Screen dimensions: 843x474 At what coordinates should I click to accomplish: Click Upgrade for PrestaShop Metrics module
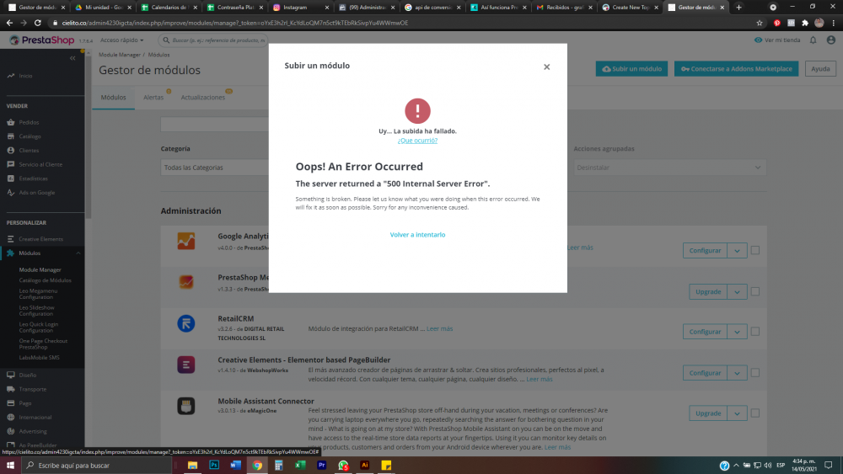pyautogui.click(x=708, y=292)
